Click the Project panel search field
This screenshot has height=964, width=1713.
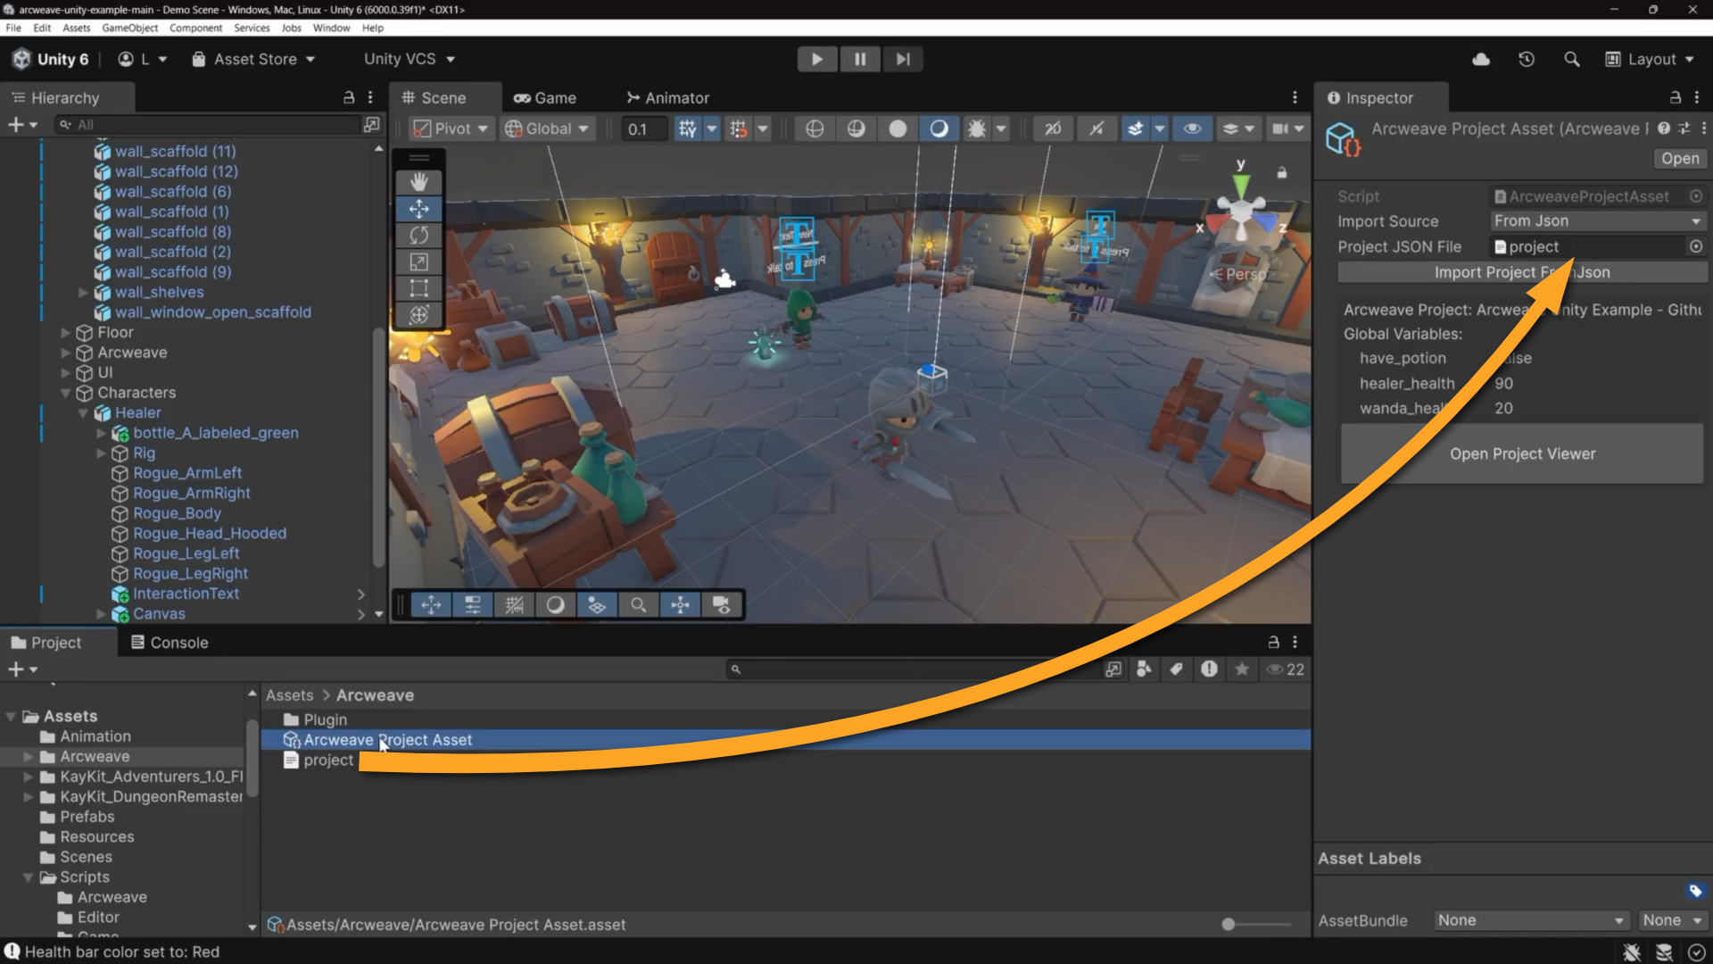913,669
